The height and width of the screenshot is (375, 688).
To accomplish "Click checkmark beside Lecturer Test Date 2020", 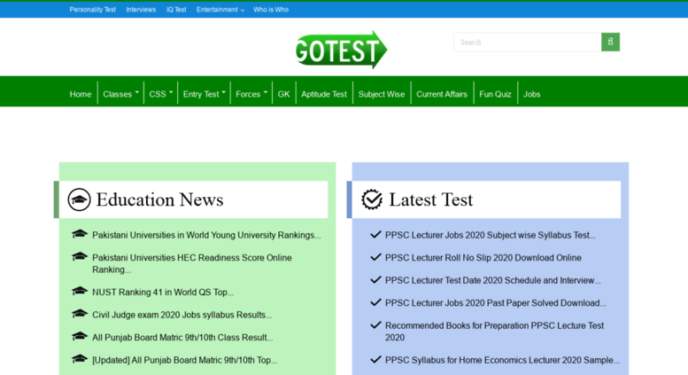I will [x=375, y=280].
